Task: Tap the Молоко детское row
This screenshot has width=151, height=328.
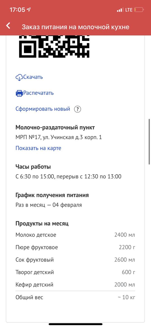Action: tap(75, 235)
